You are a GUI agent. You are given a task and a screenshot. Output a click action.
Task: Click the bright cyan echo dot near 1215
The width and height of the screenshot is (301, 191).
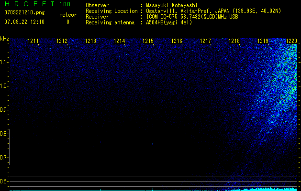pyautogui.click(x=153, y=144)
